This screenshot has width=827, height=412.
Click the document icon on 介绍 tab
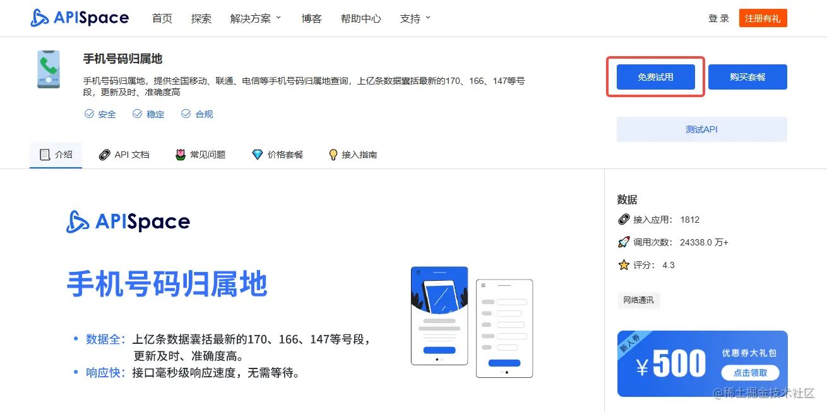point(45,155)
